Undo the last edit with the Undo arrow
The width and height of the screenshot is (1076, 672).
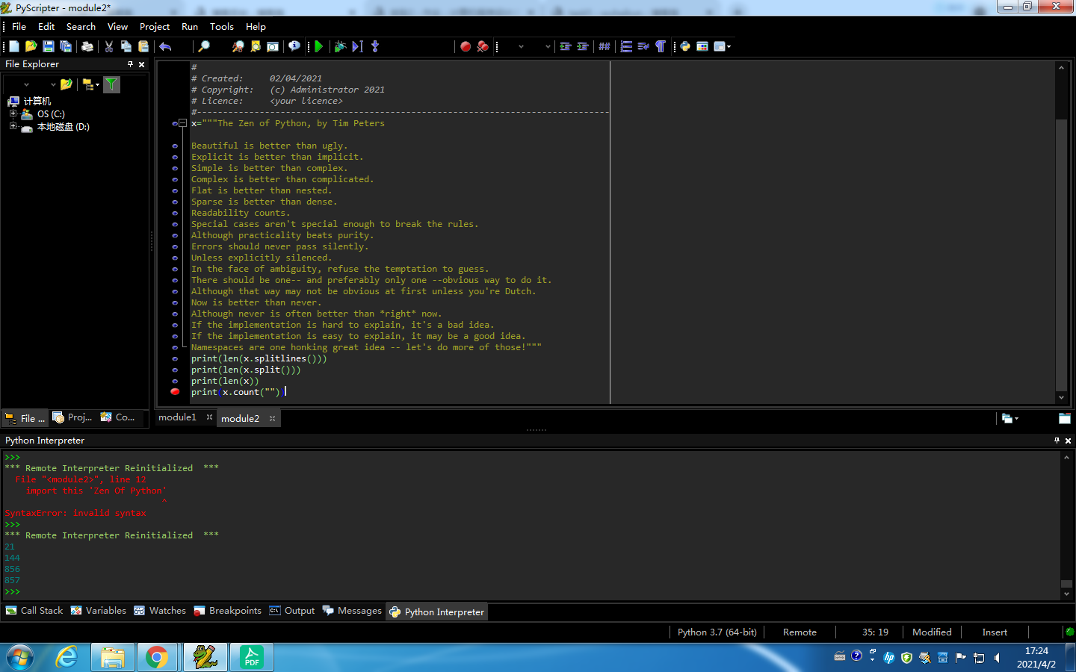point(165,46)
